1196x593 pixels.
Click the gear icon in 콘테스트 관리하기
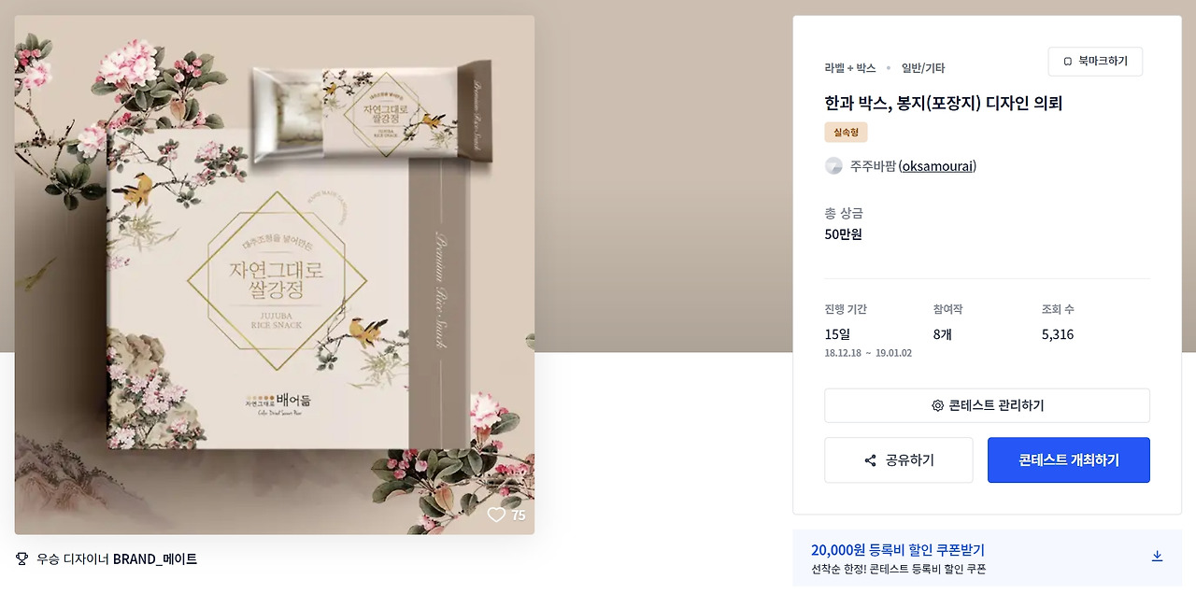point(937,406)
